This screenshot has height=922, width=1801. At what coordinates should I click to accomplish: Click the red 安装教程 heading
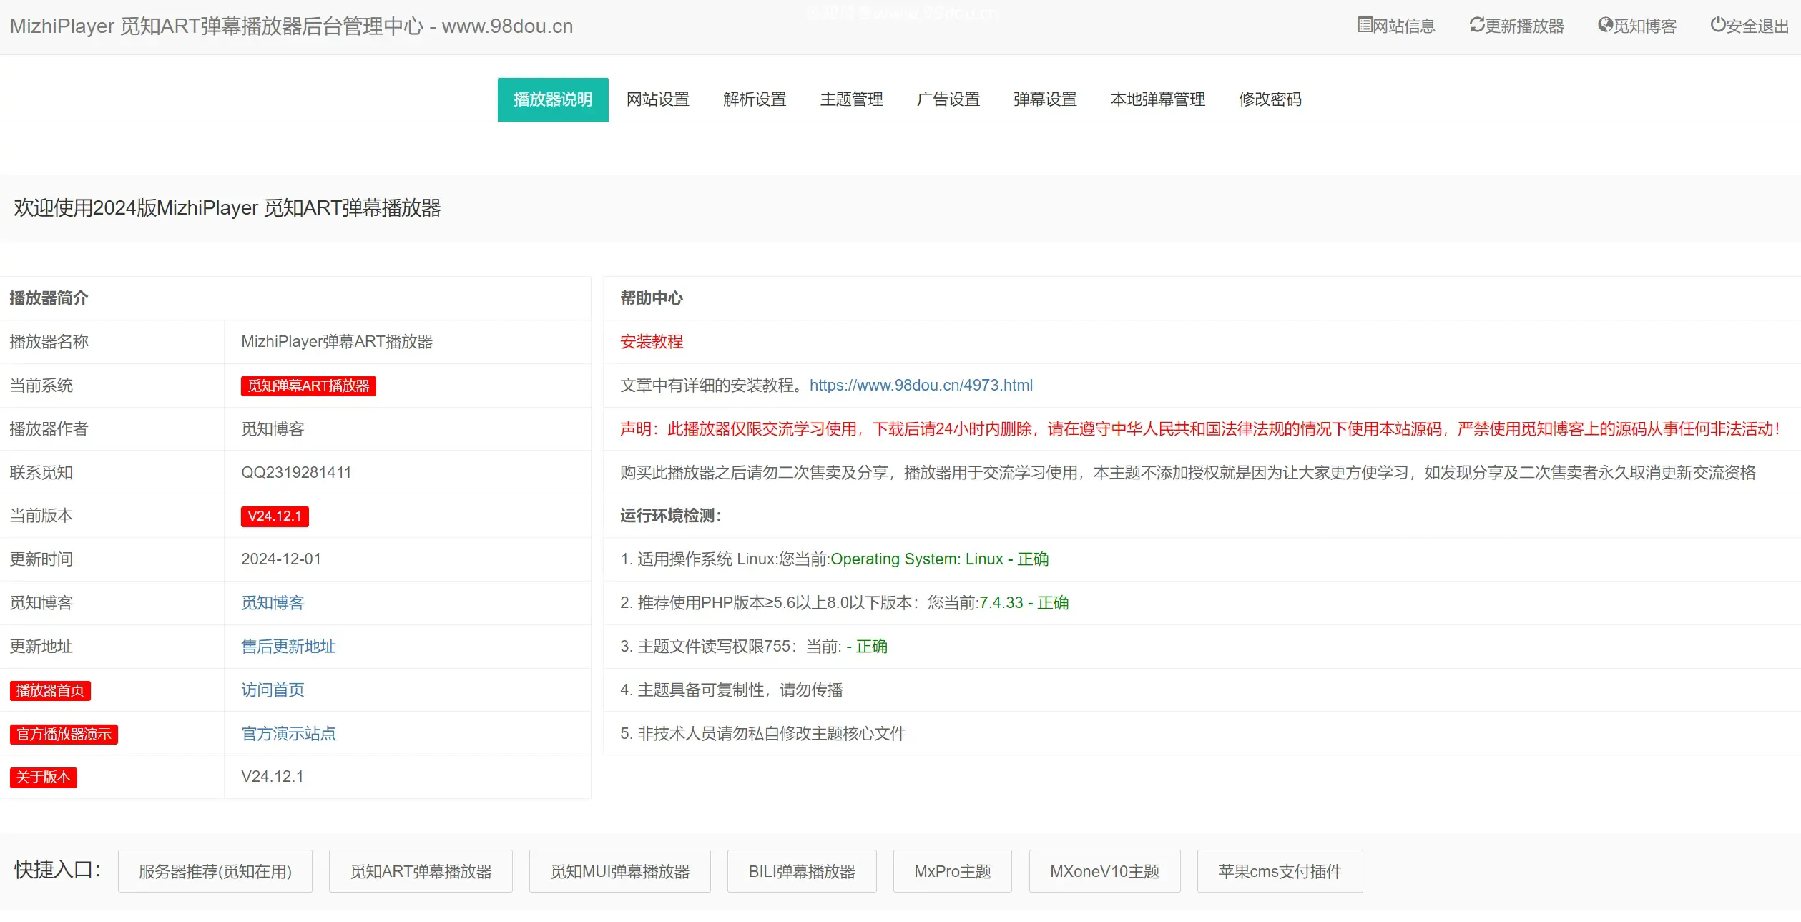[652, 342]
